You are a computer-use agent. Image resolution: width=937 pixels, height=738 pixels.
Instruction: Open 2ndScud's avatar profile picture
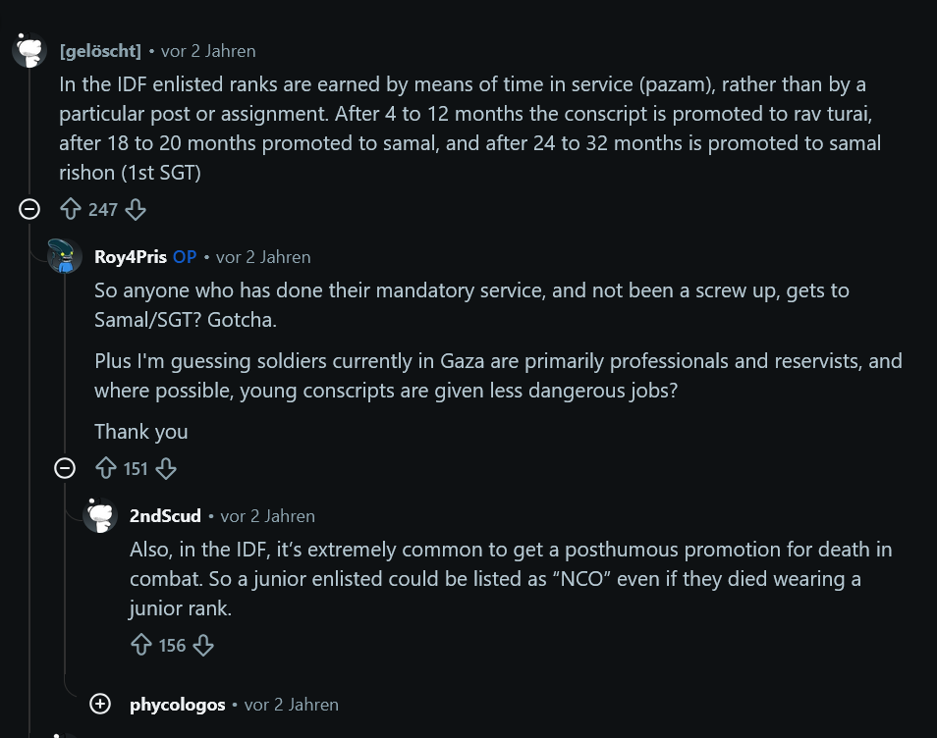pyautogui.click(x=100, y=514)
